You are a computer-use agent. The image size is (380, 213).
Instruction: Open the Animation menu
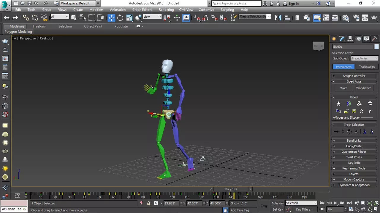[x=118, y=9]
